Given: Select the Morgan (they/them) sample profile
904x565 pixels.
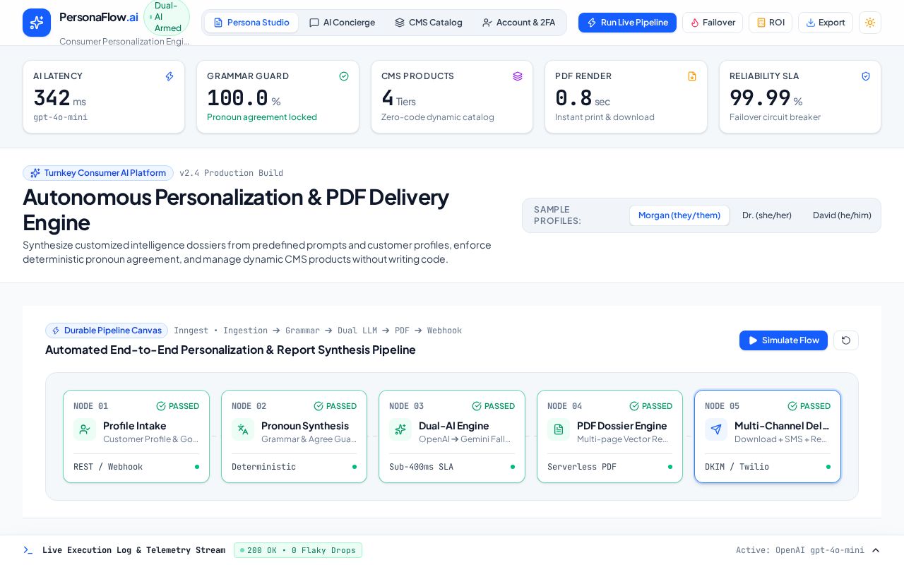Looking at the screenshot, I should tap(679, 215).
